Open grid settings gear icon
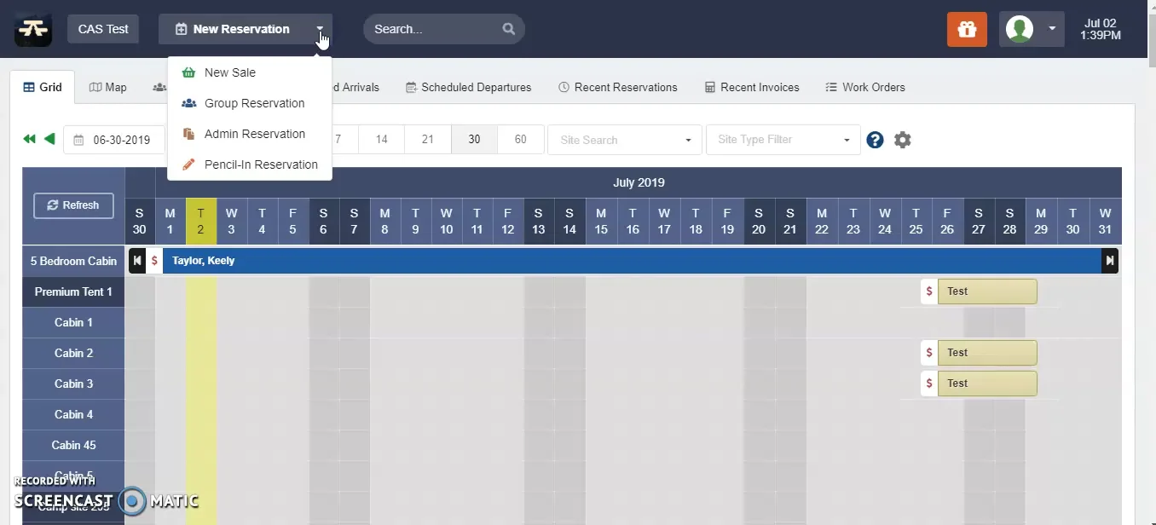Viewport: 1156px width, 525px height. (903, 140)
